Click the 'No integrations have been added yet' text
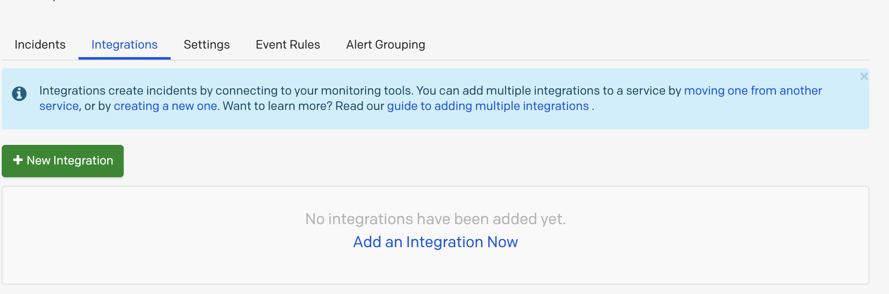Image resolution: width=889 pixels, height=294 pixels. [436, 219]
